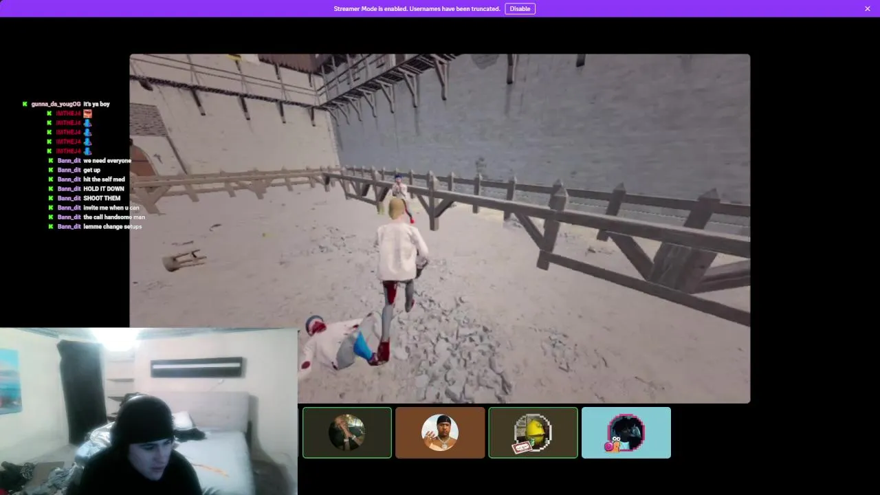
Task: Click Bann_dit username beside 'get up'
Action: click(x=69, y=170)
